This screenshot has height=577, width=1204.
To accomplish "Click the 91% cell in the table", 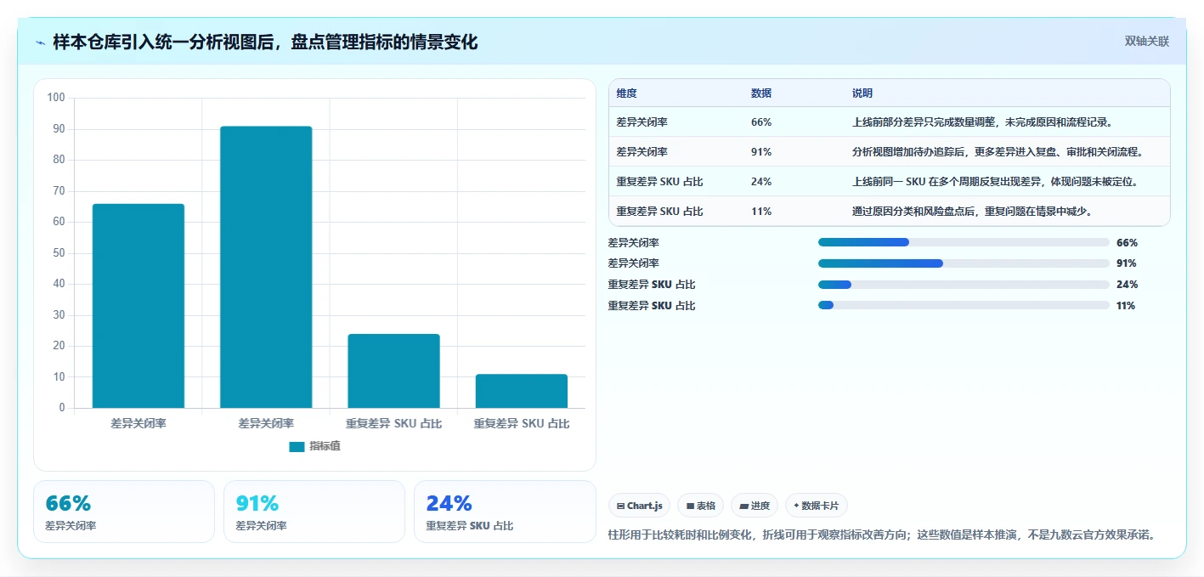I will pos(761,152).
